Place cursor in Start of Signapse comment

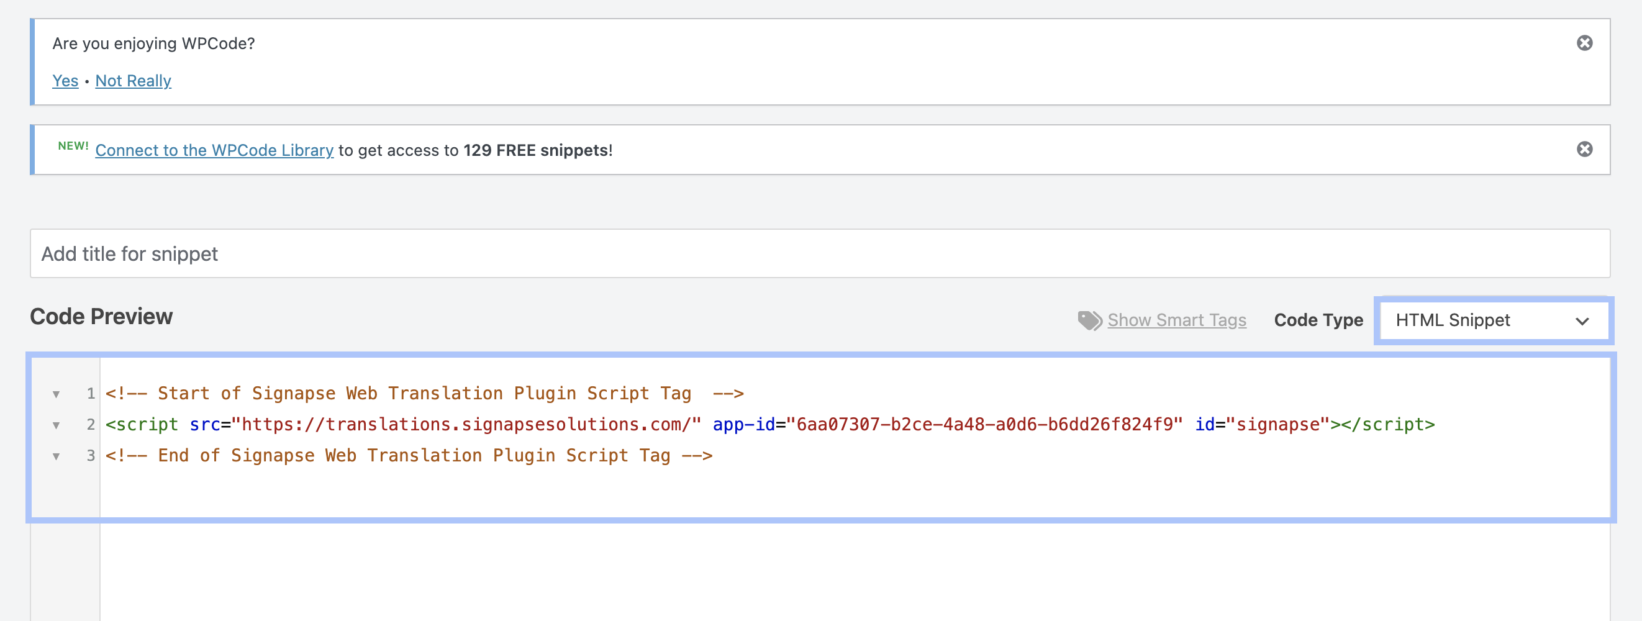[425, 393]
